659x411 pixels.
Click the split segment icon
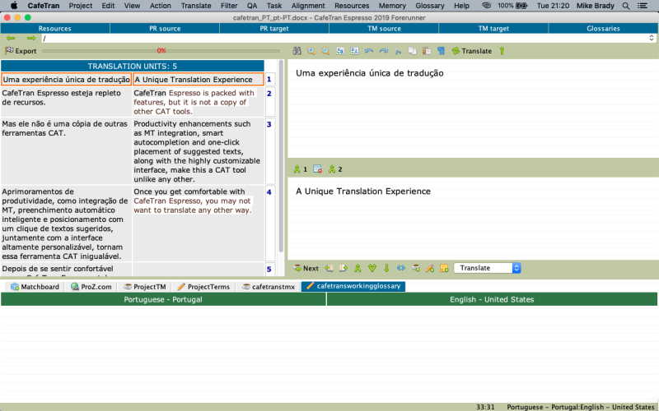[372, 268]
